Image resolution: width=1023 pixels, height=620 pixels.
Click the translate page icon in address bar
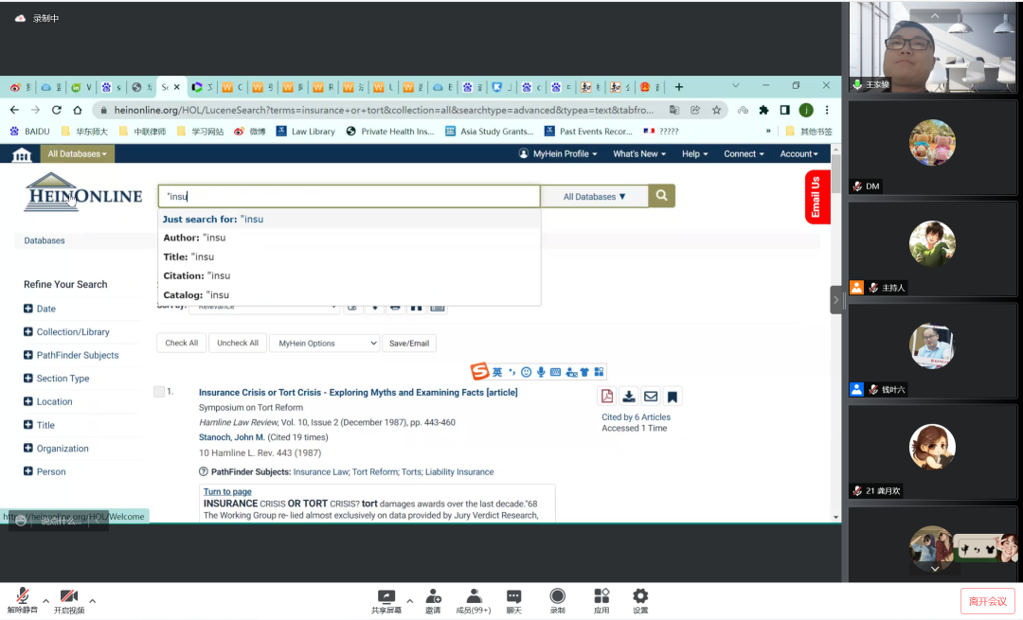pos(674,110)
